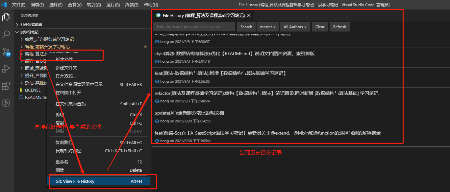Open the Search view icon
Viewport: 450px width, 192px height.
[6, 34]
